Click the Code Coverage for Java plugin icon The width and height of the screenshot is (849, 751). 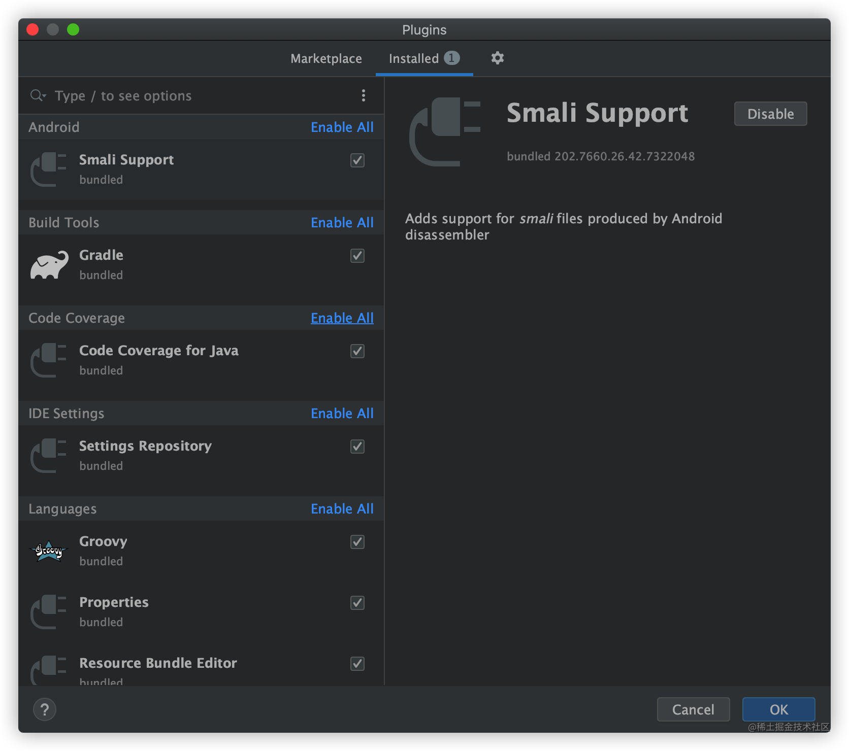pyautogui.click(x=49, y=359)
